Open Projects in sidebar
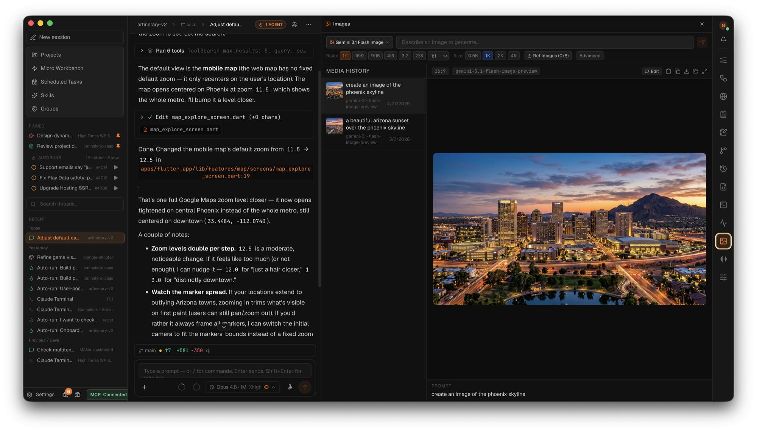The width and height of the screenshot is (757, 432). pos(75,55)
